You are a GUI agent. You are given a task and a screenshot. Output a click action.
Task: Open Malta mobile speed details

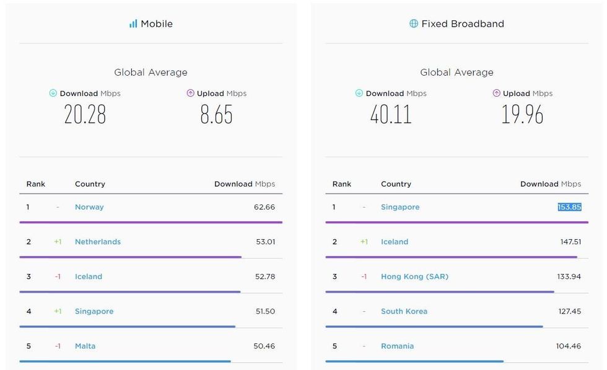click(85, 346)
